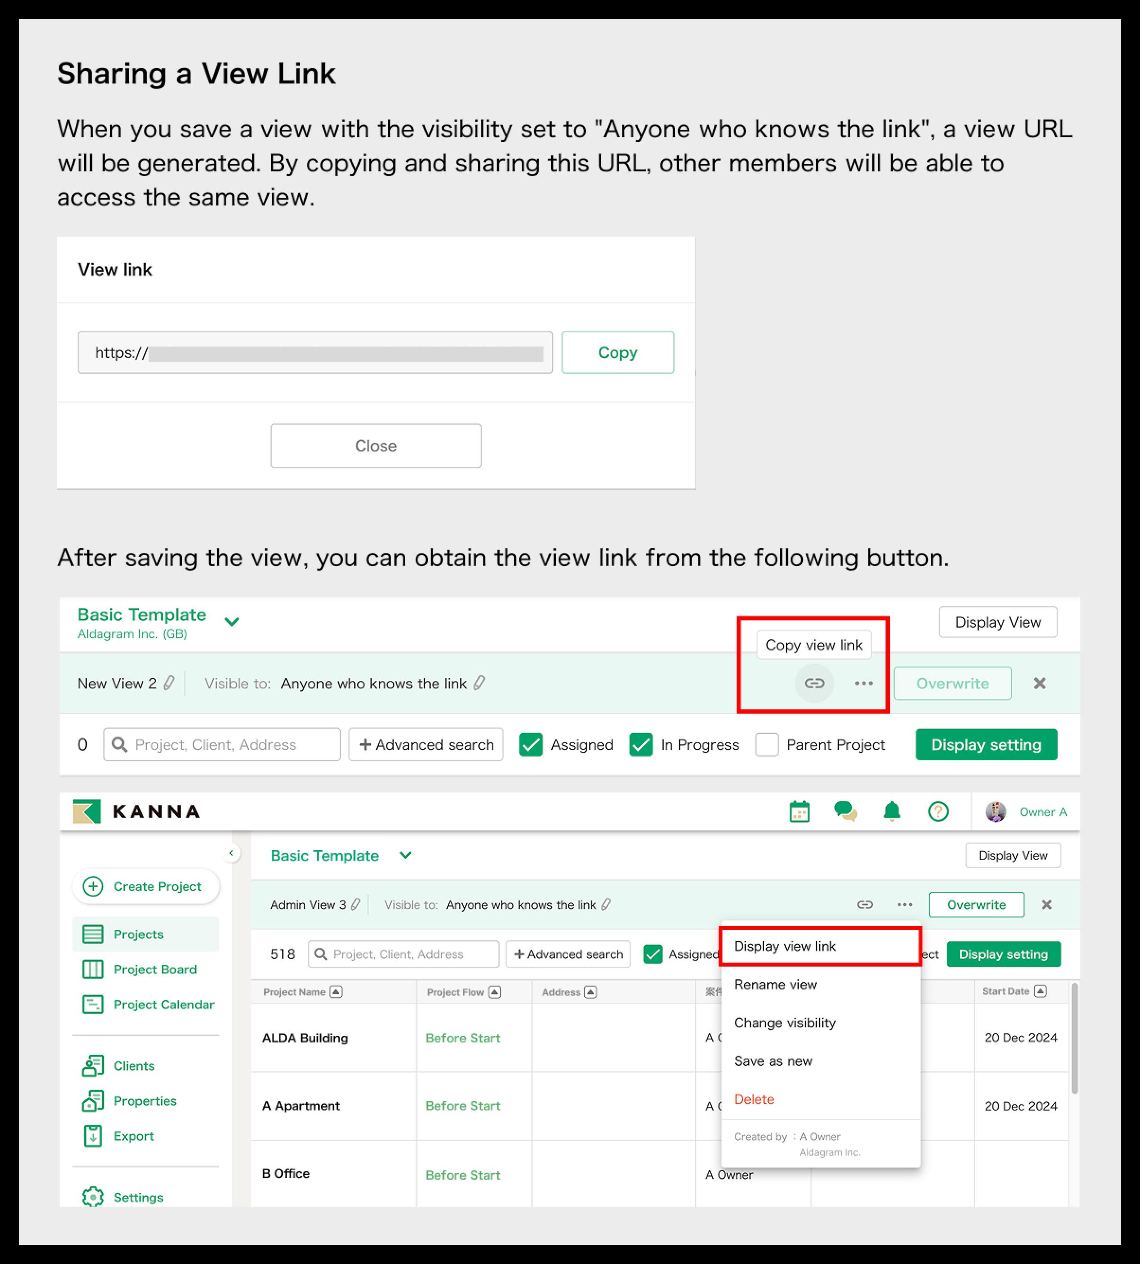The height and width of the screenshot is (1264, 1140).
Task: Open the chat messages icon
Action: coord(845,811)
